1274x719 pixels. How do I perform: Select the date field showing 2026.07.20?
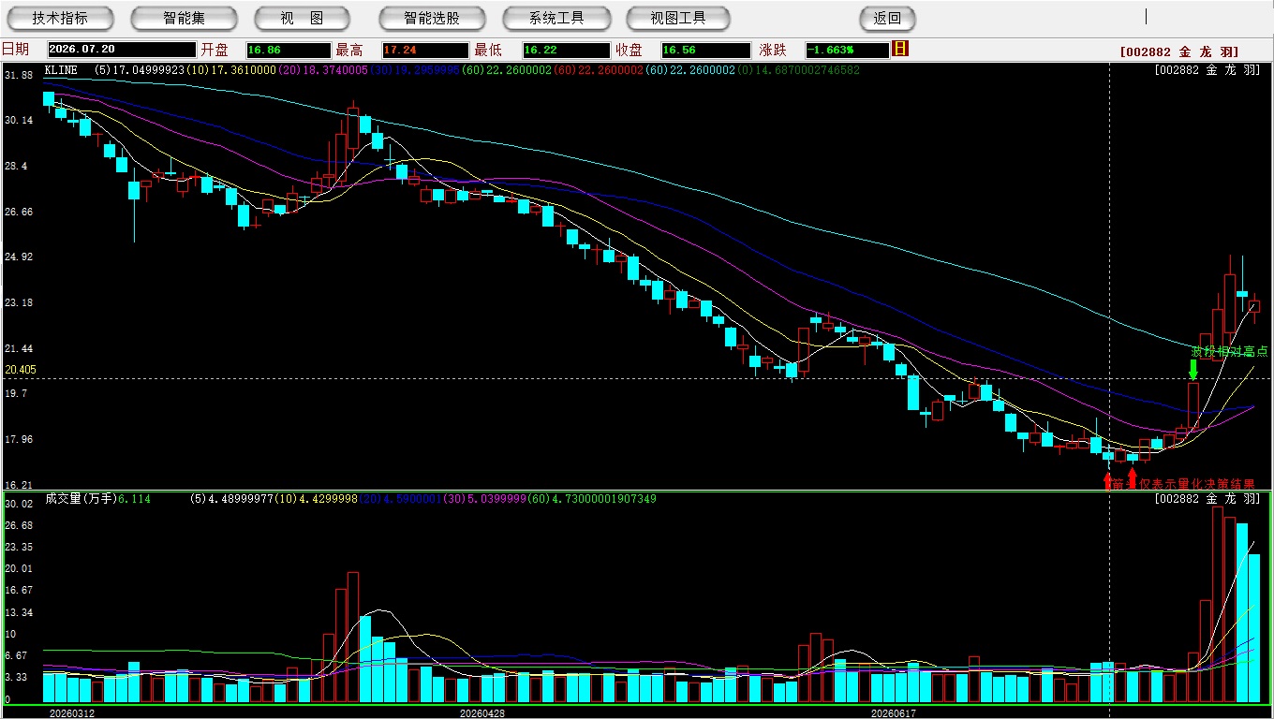(122, 50)
